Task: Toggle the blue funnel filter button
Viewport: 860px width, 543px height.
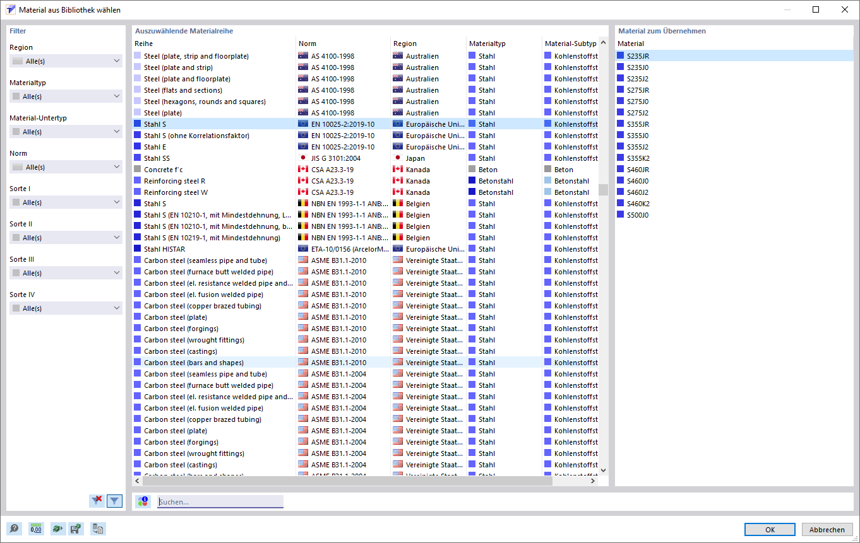Action: point(114,501)
